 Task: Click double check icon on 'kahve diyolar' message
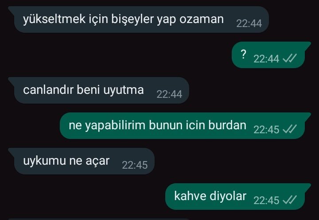pos(290,200)
